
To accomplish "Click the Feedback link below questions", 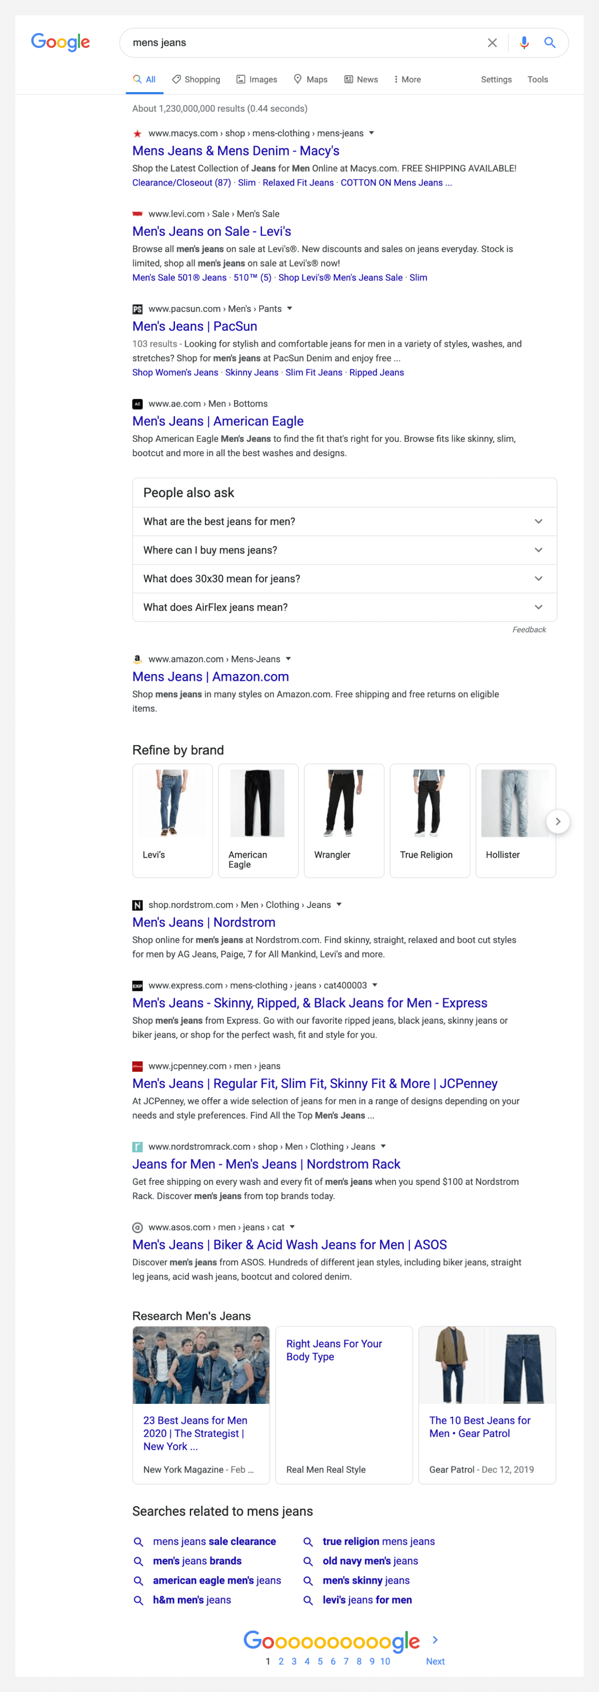I will point(529,629).
